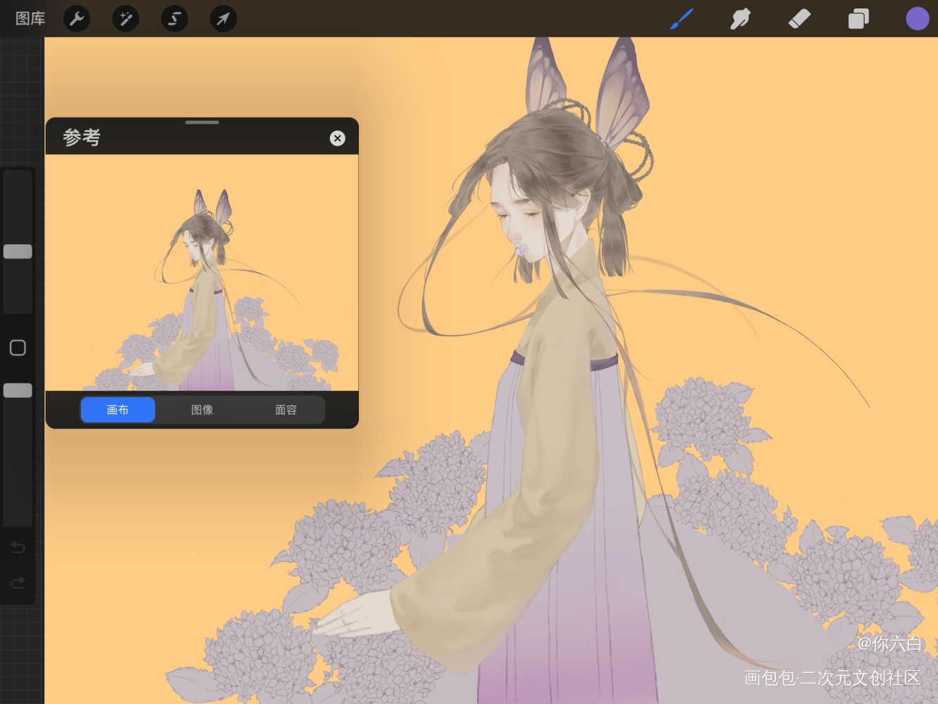Viewport: 938px width, 704px height.
Task: Open the Actions wrench menu
Action: pyautogui.click(x=77, y=18)
